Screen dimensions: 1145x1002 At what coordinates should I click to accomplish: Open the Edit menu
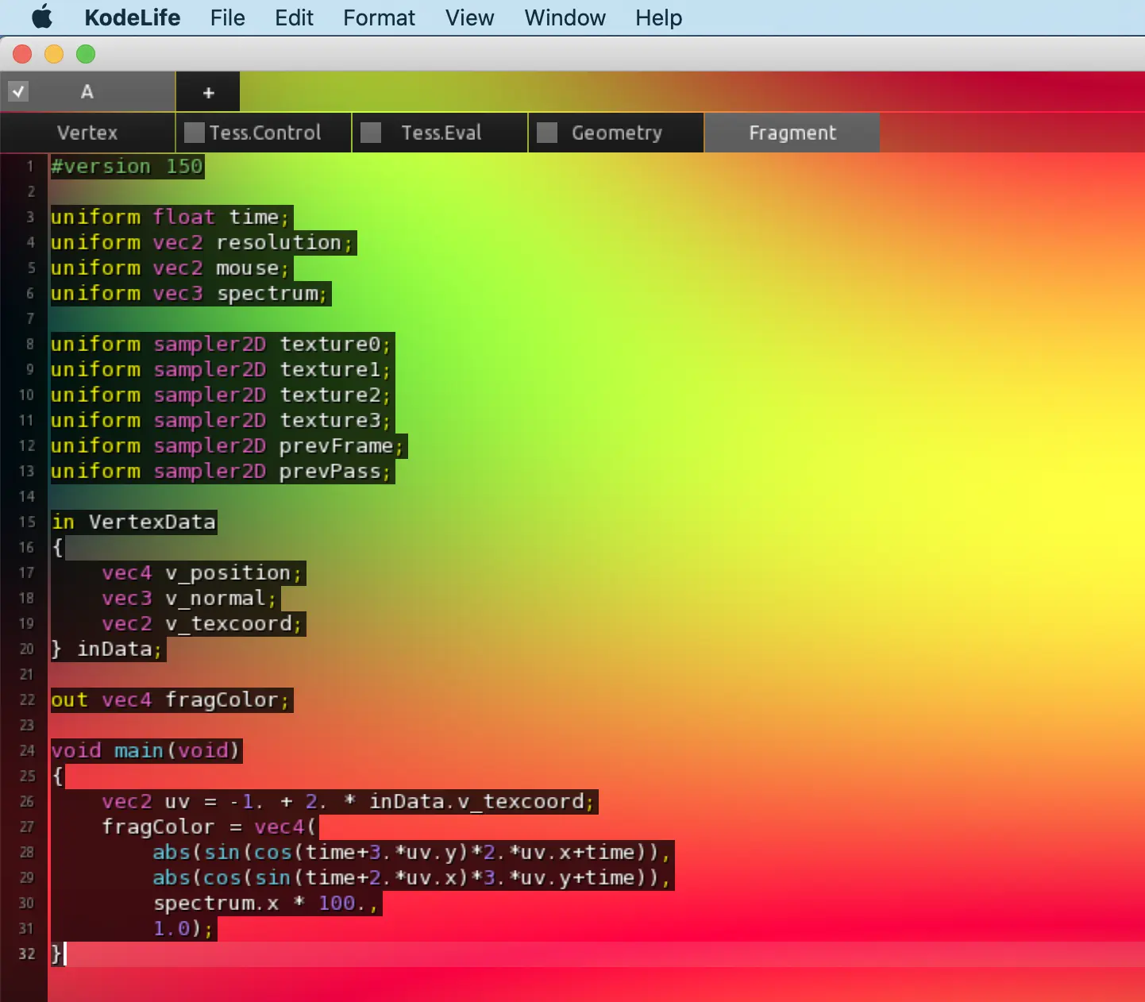pos(294,17)
